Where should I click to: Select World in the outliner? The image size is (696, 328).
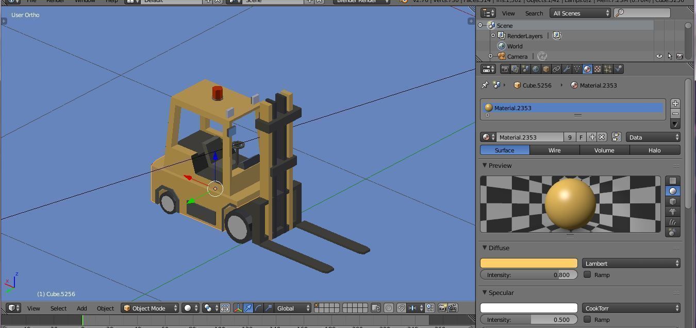point(515,46)
